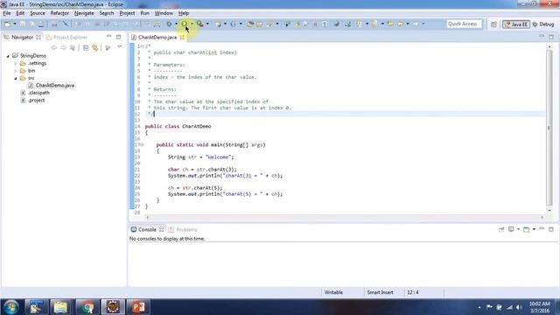Open Chrome from the Windows taskbar
The width and height of the screenshot is (560, 315).
coord(87,307)
